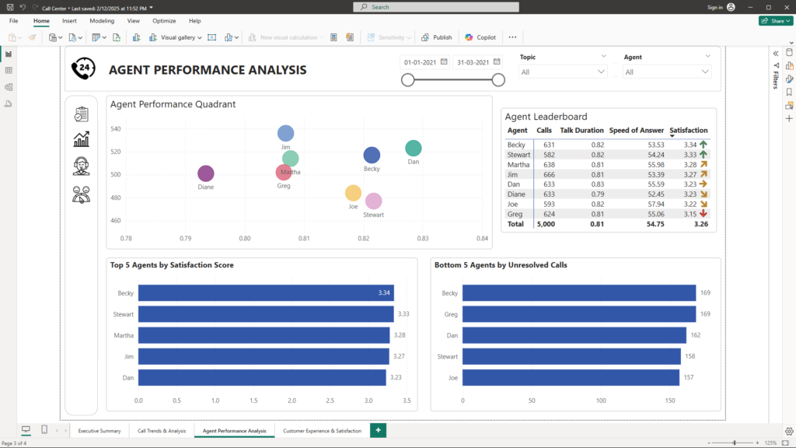Click the Publish button

tap(437, 37)
